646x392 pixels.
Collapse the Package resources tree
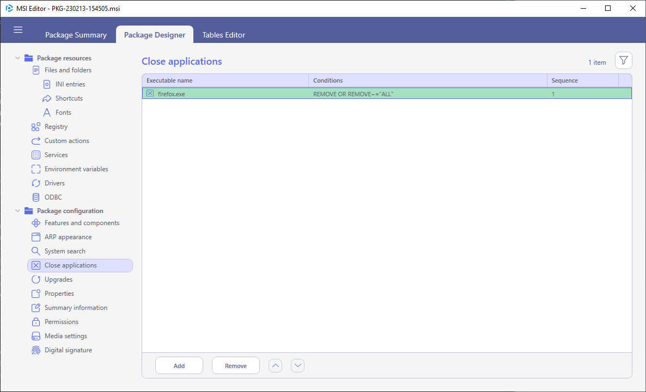click(17, 58)
